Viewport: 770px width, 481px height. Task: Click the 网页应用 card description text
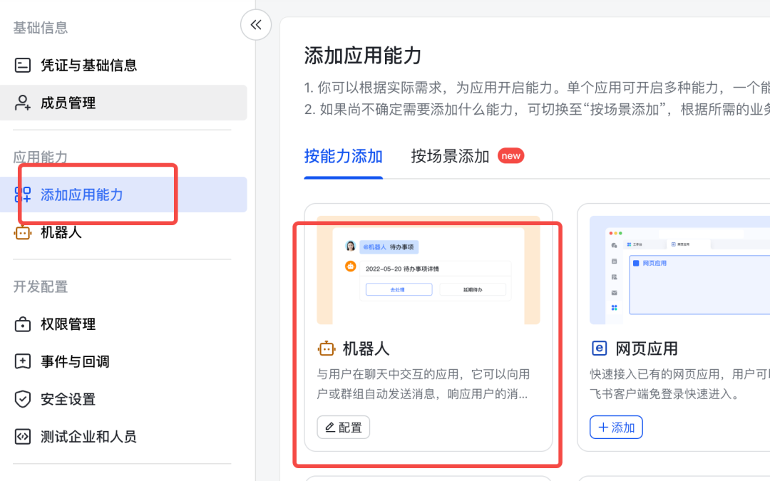pos(679,384)
